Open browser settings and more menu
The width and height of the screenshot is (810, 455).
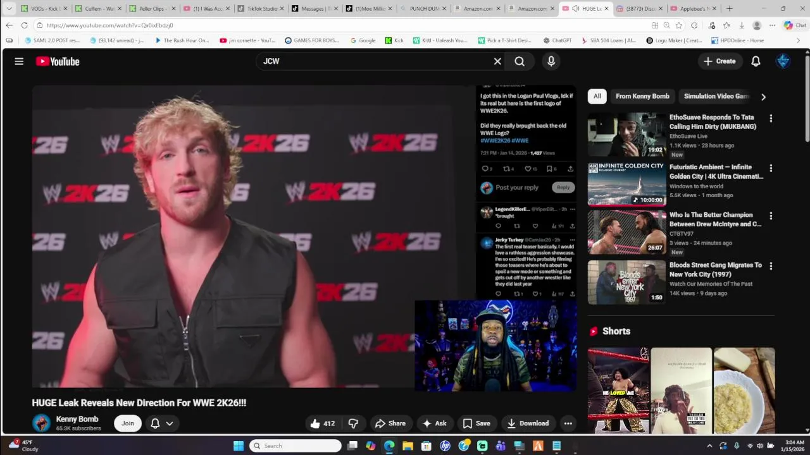(x=772, y=25)
